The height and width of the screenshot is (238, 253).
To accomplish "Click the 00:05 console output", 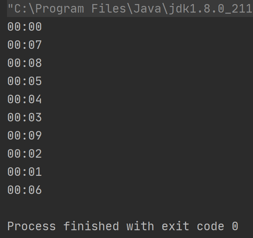I will [x=24, y=81].
